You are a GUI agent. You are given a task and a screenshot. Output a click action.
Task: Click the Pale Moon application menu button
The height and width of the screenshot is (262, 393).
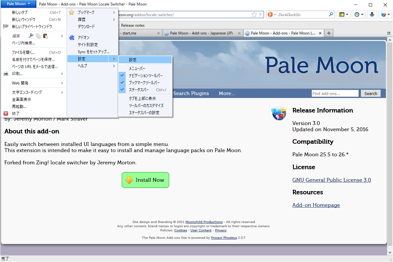[18, 4]
